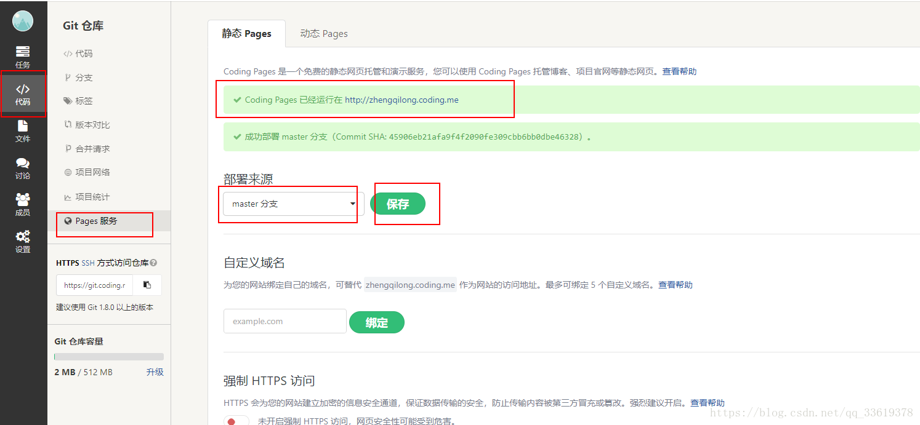Image resolution: width=920 pixels, height=425 pixels.
Task: Toggle the 强制 HTTPS 访问 switch
Action: [236, 421]
